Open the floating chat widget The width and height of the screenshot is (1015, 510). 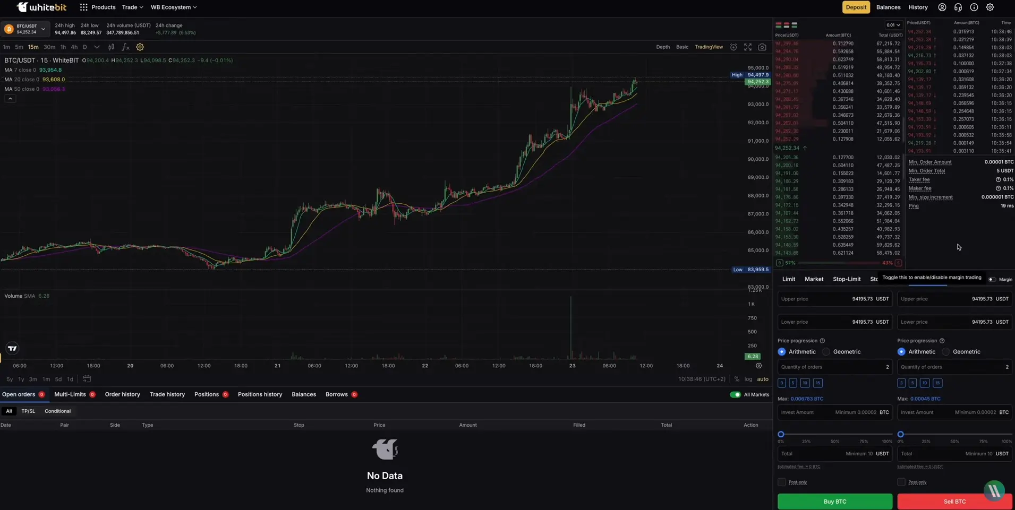pos(994,491)
